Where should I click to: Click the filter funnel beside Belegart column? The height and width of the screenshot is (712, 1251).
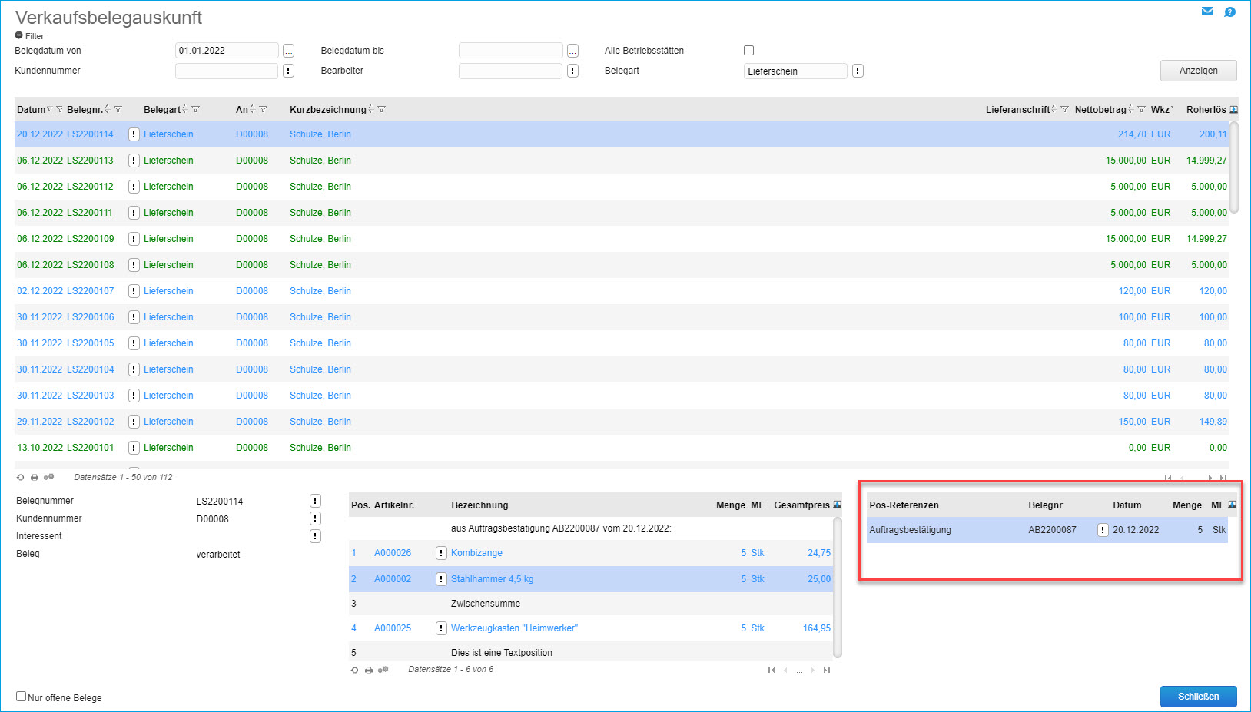(x=196, y=110)
